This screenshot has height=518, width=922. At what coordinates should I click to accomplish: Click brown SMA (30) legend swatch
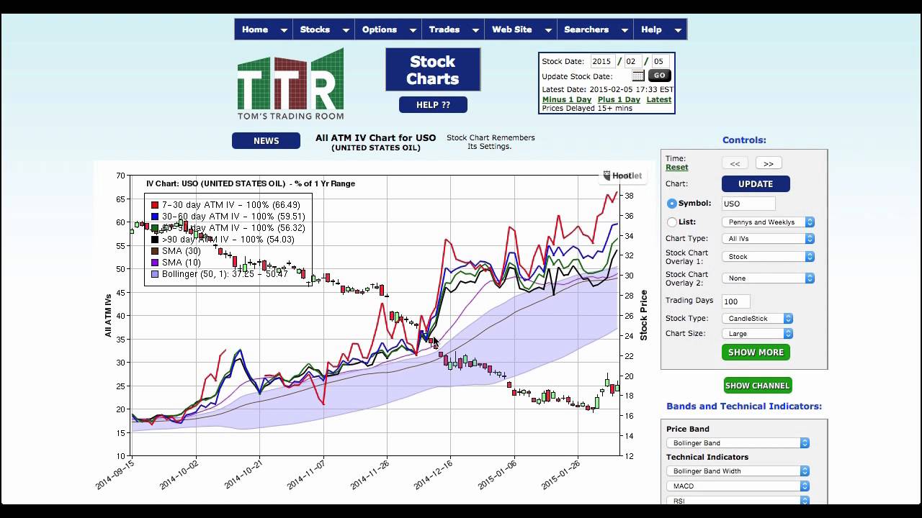[155, 251]
